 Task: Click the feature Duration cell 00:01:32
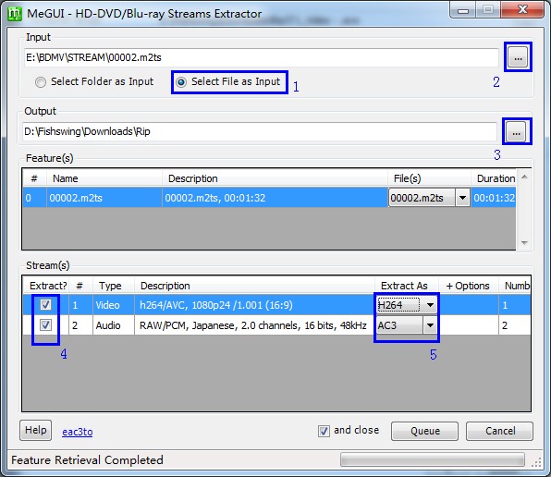(494, 198)
